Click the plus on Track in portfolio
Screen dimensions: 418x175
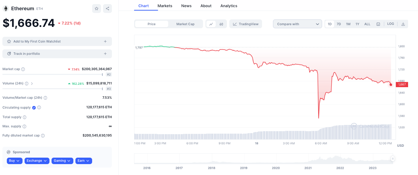pos(105,54)
